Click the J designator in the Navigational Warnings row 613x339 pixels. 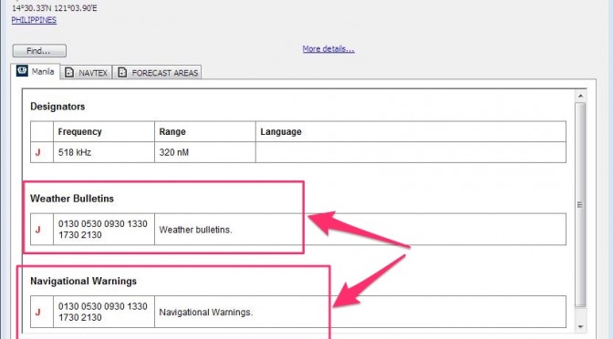tap(38, 313)
